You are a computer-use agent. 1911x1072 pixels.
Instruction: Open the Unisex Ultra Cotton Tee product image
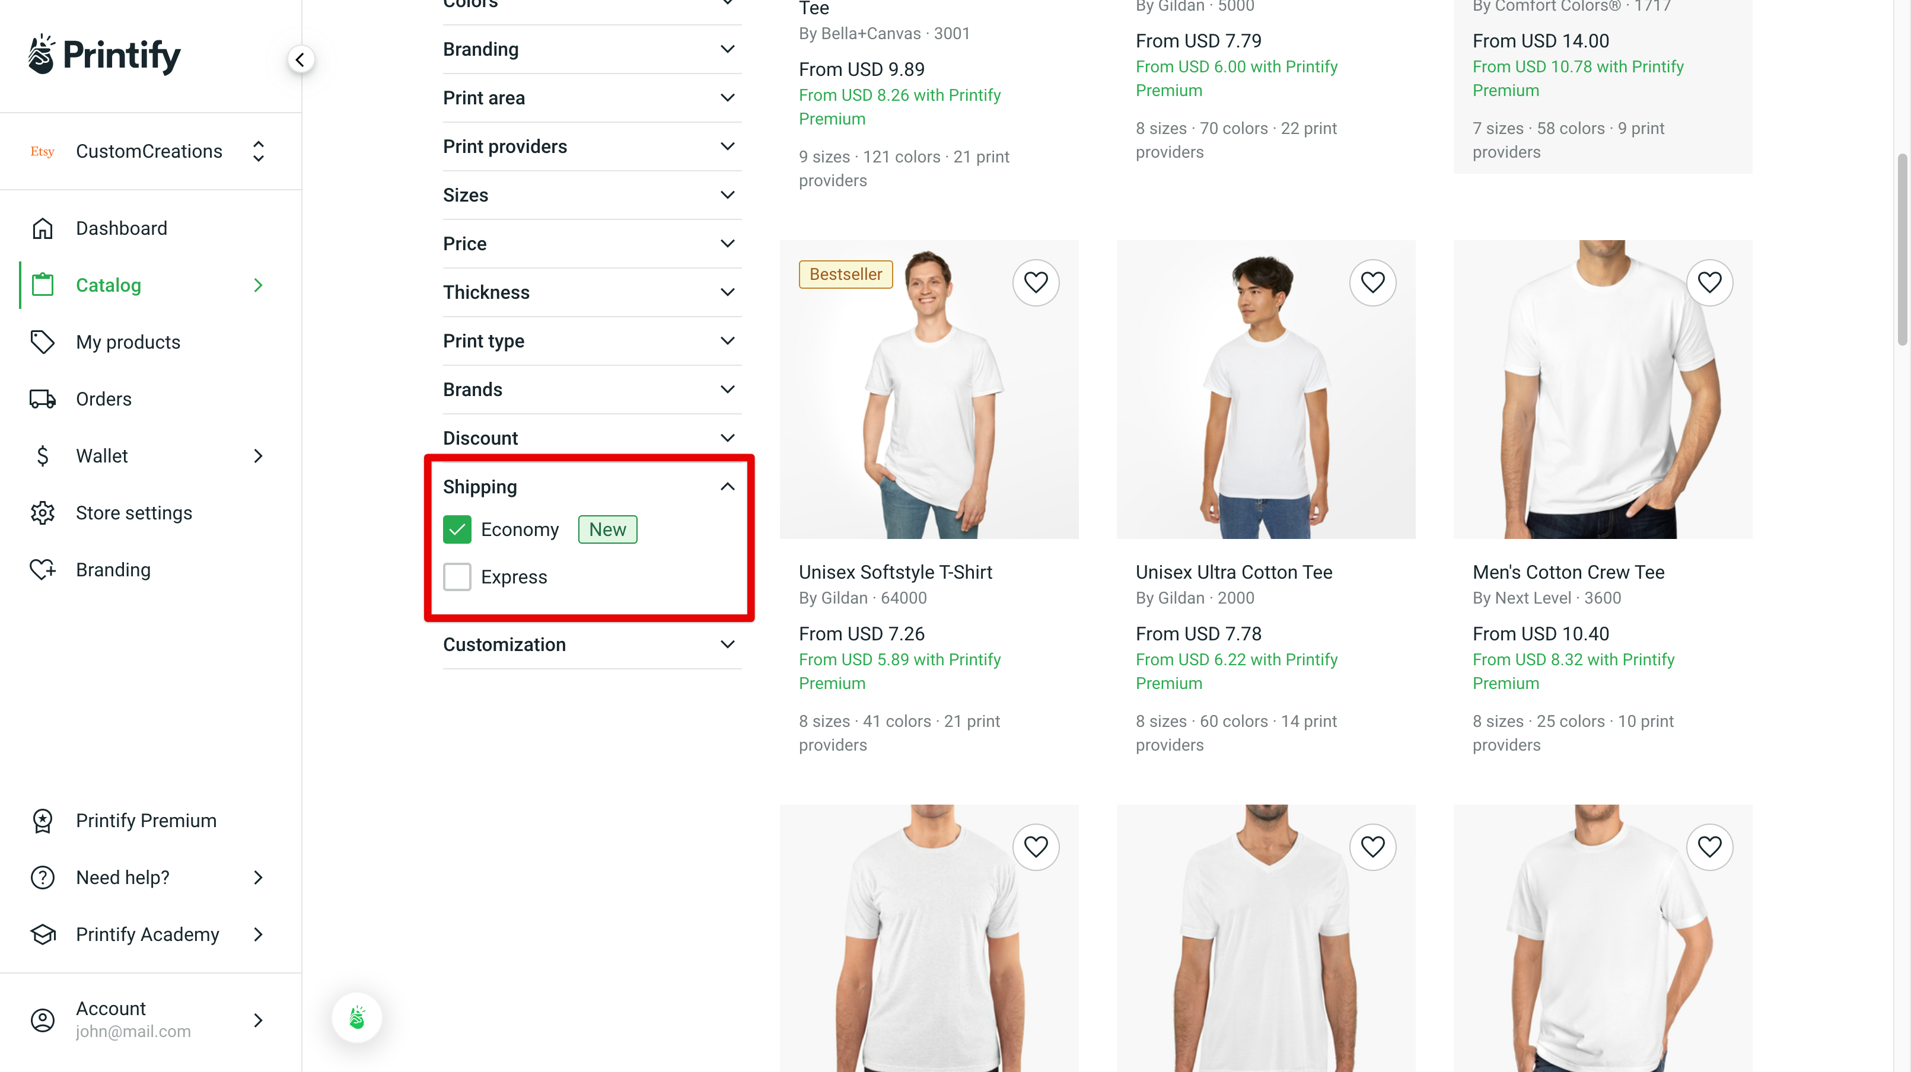pyautogui.click(x=1266, y=390)
